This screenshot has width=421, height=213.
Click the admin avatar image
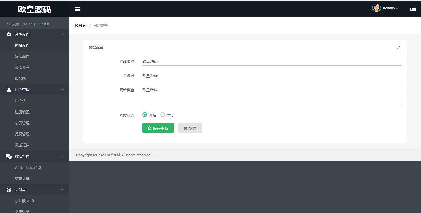tap(376, 8)
